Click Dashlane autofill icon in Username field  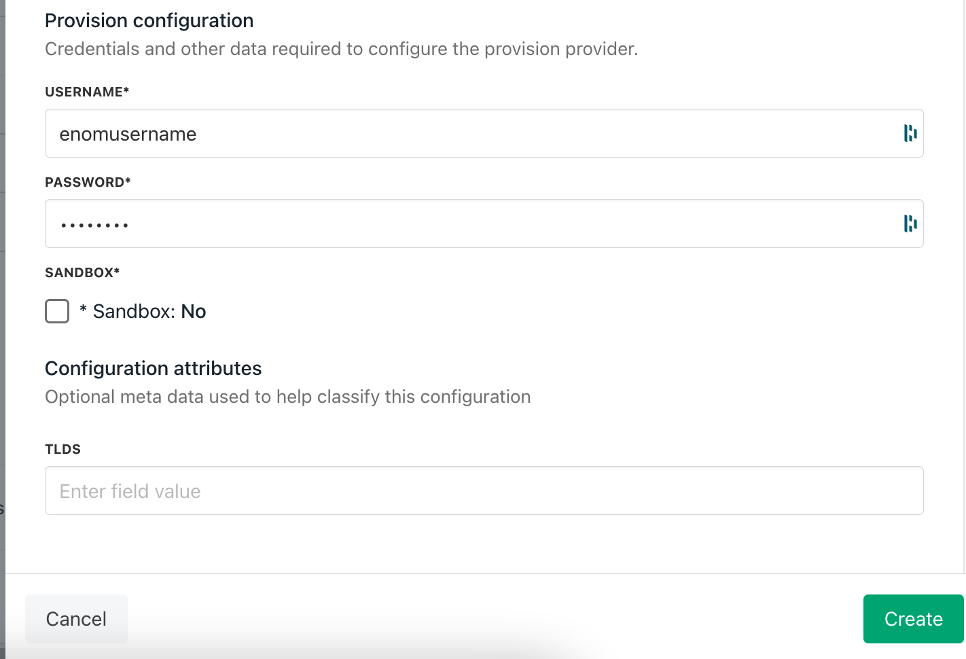[910, 133]
